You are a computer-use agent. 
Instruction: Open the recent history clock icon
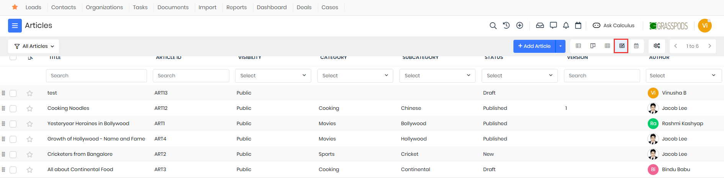pos(506,26)
